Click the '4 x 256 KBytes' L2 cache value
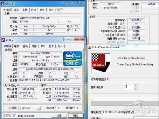 (62, 96)
